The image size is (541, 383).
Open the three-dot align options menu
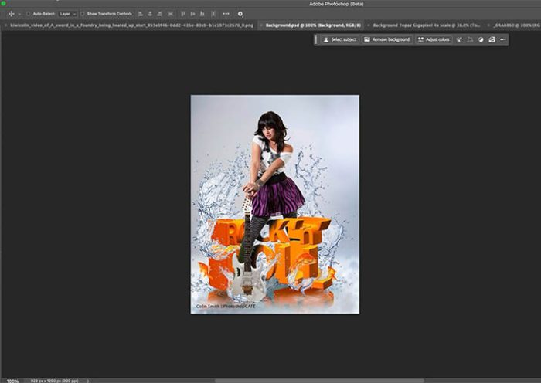[x=225, y=13]
